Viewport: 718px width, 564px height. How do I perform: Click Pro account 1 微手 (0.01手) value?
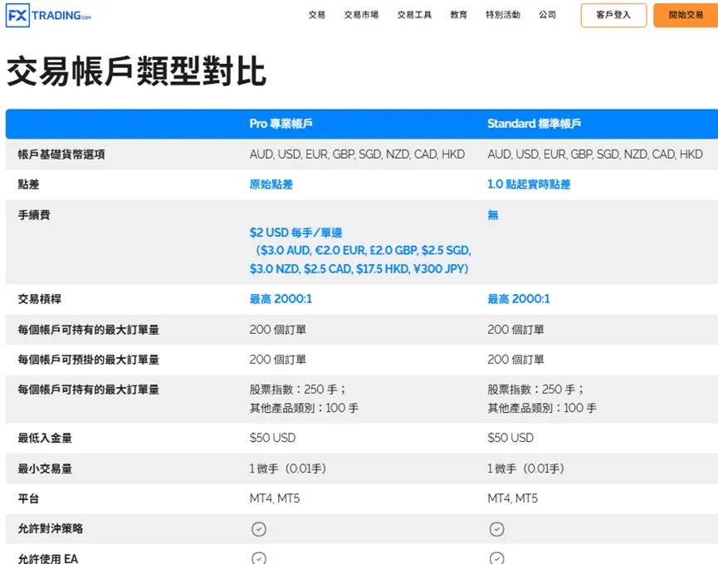click(x=288, y=468)
